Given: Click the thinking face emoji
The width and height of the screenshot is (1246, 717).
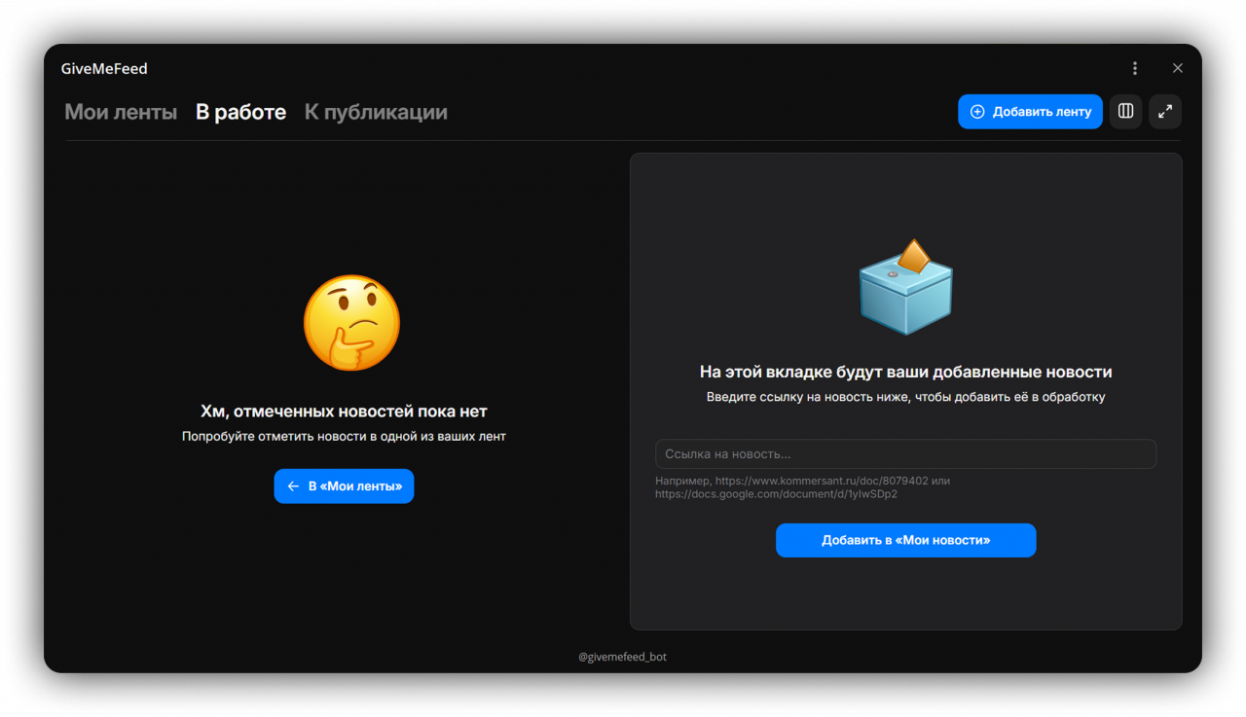Looking at the screenshot, I should [x=351, y=322].
